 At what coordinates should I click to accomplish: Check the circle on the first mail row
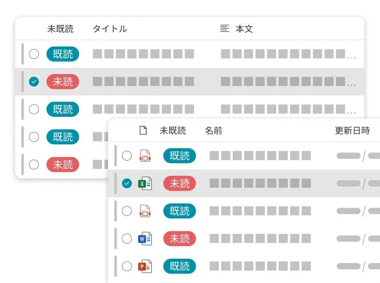point(34,54)
